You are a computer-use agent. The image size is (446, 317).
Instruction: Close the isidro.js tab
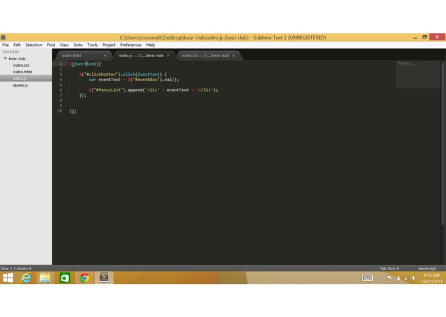(x=168, y=55)
